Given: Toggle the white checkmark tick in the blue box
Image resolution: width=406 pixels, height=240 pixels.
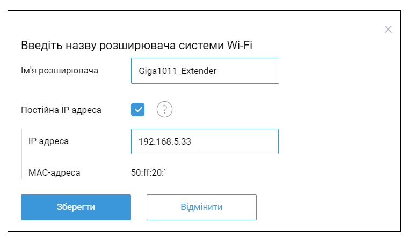Looking at the screenshot, I should tap(138, 109).
